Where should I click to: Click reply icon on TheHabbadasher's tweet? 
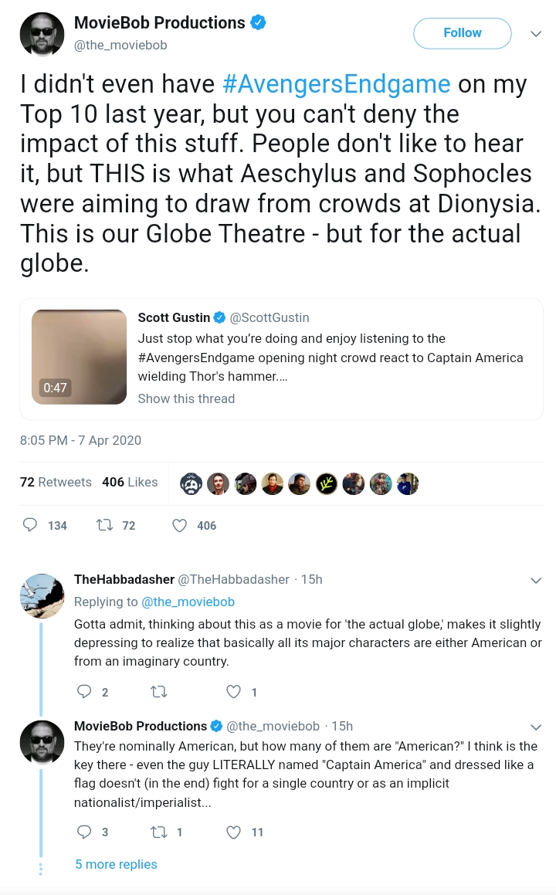coord(85,692)
